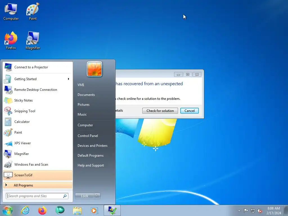Screen dimensions: 288x216
Task: Click the XPS Viewer icon
Action: click(x=8, y=143)
